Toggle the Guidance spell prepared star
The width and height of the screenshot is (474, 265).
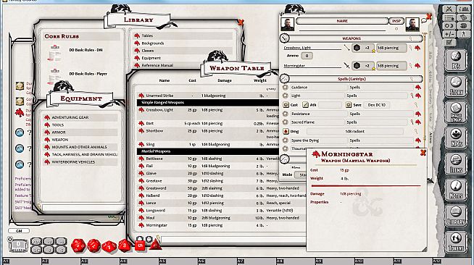pyautogui.click(x=285, y=87)
